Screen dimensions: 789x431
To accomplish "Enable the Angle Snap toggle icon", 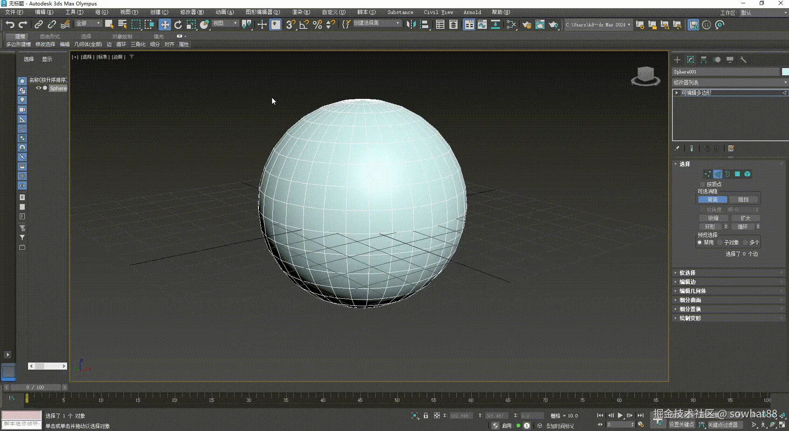I will tap(303, 24).
